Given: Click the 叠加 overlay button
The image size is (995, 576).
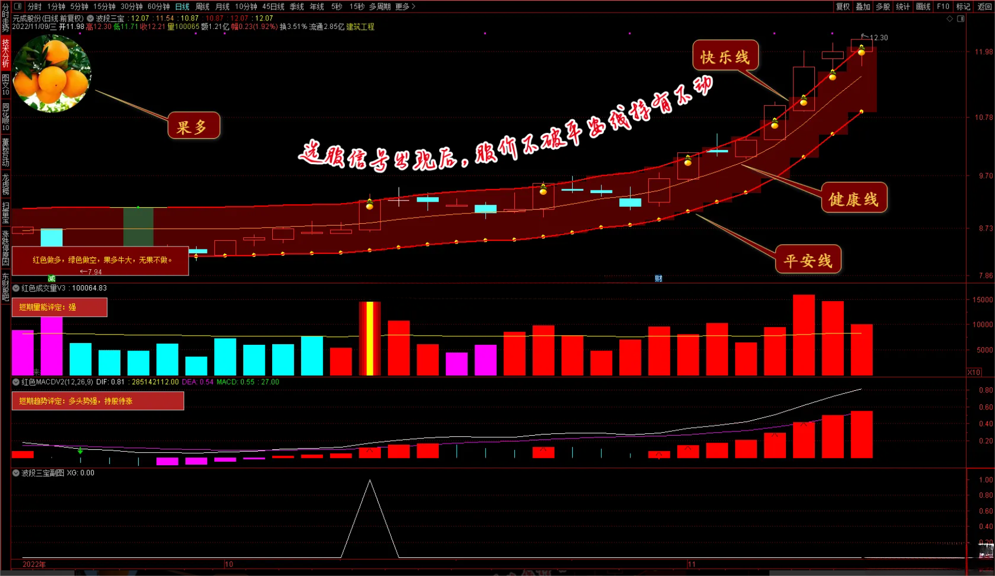Looking at the screenshot, I should click(863, 6).
